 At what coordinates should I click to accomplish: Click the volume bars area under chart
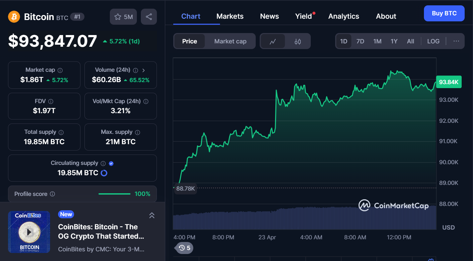[x=304, y=218]
